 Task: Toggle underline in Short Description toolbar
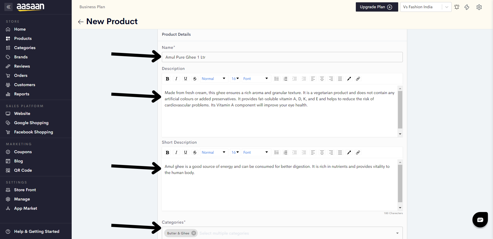click(185, 152)
